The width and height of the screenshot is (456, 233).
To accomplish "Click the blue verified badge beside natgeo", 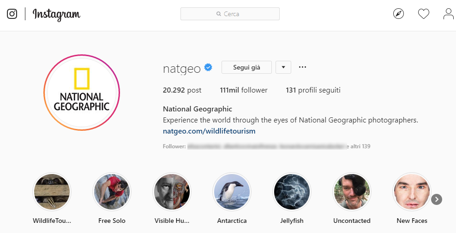I will [x=208, y=68].
